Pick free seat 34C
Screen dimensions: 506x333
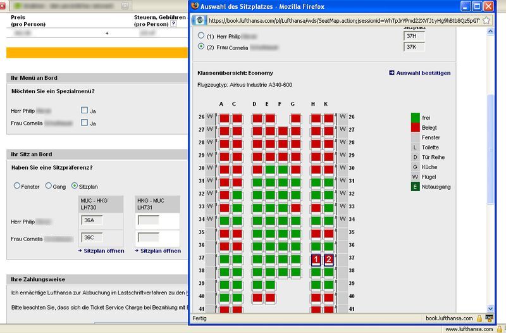[237, 221]
